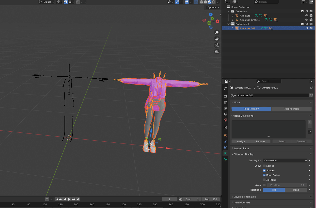Switch to rendered viewport shading
Screen dimensions: 316x208
click(213, 2)
